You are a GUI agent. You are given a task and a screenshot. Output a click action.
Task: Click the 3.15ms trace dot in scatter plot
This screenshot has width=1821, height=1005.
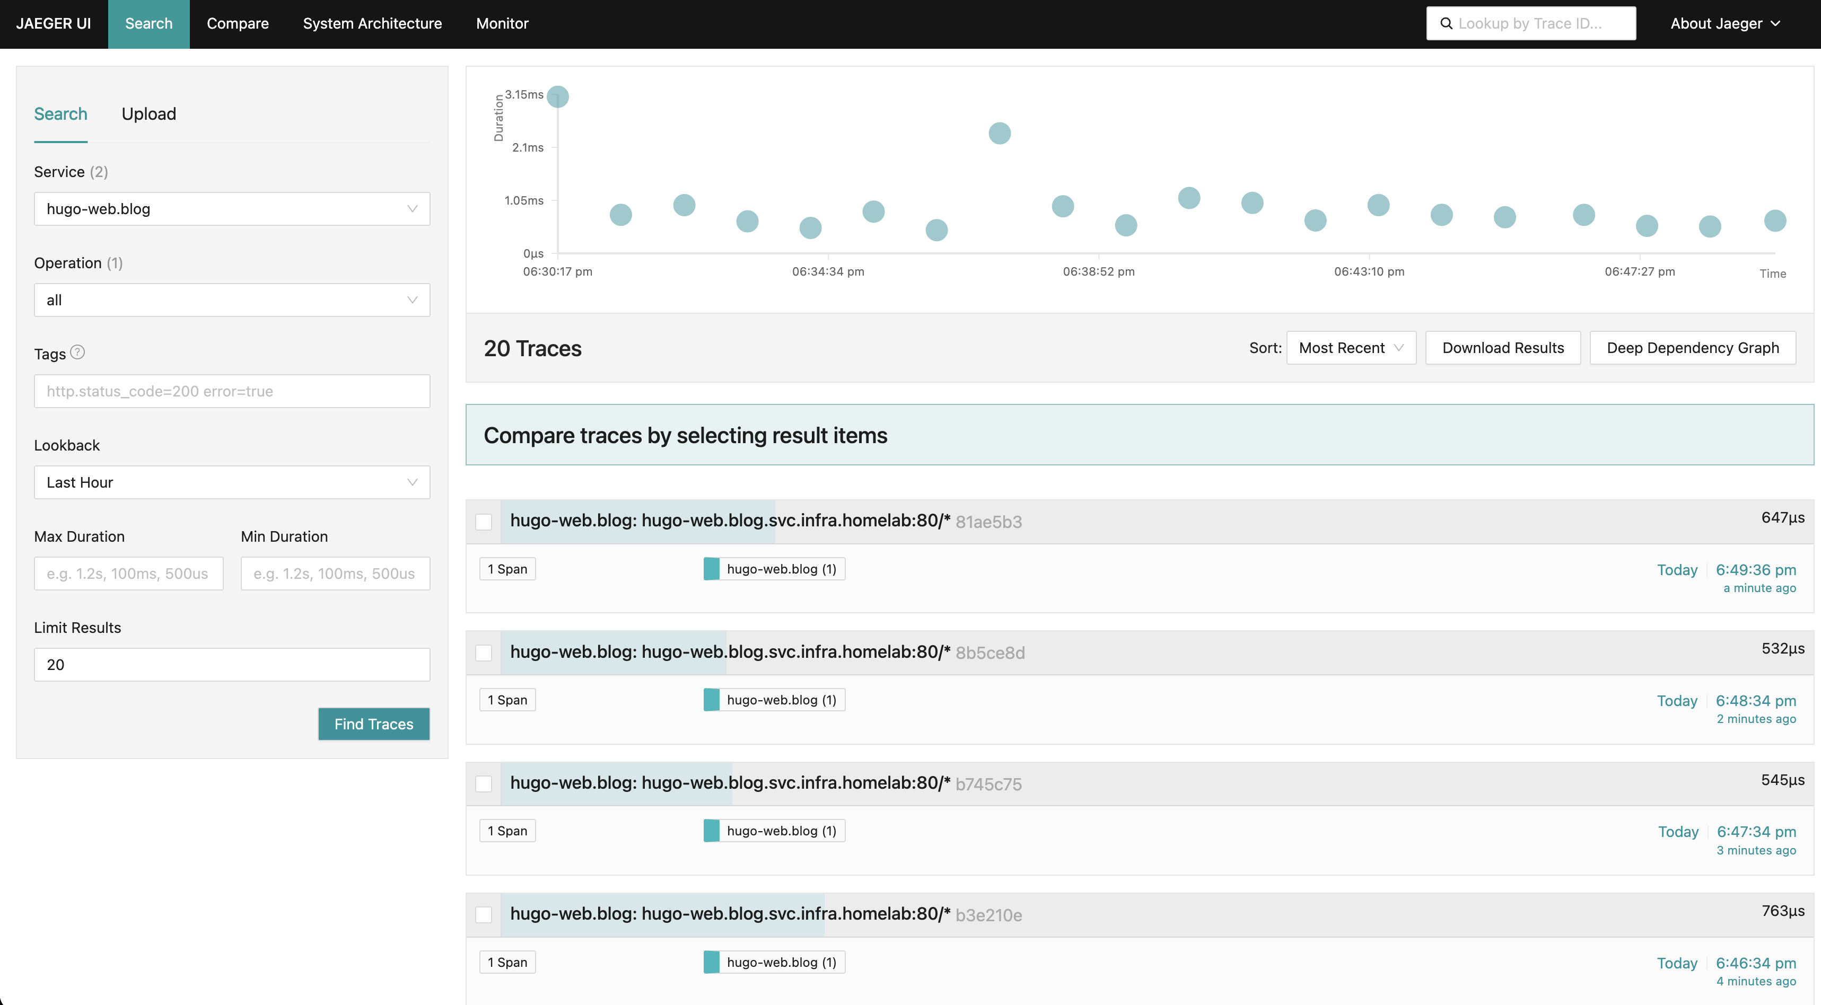tap(558, 97)
